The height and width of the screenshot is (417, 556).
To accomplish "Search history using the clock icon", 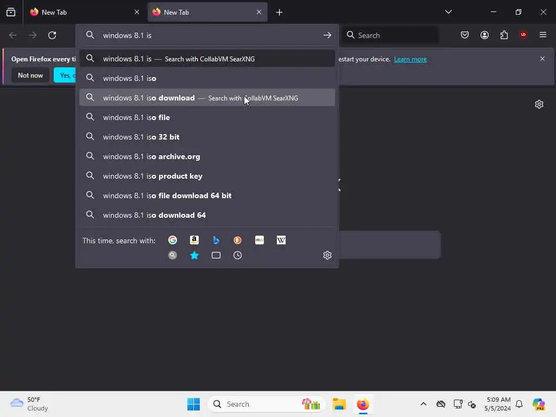I will (238, 255).
